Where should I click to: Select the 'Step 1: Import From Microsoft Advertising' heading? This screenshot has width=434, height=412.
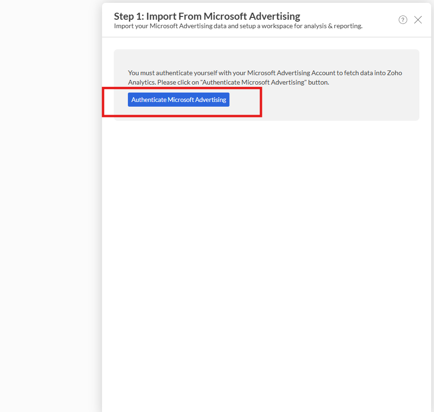point(207,16)
